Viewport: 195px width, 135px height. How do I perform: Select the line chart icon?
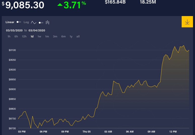(34, 22)
